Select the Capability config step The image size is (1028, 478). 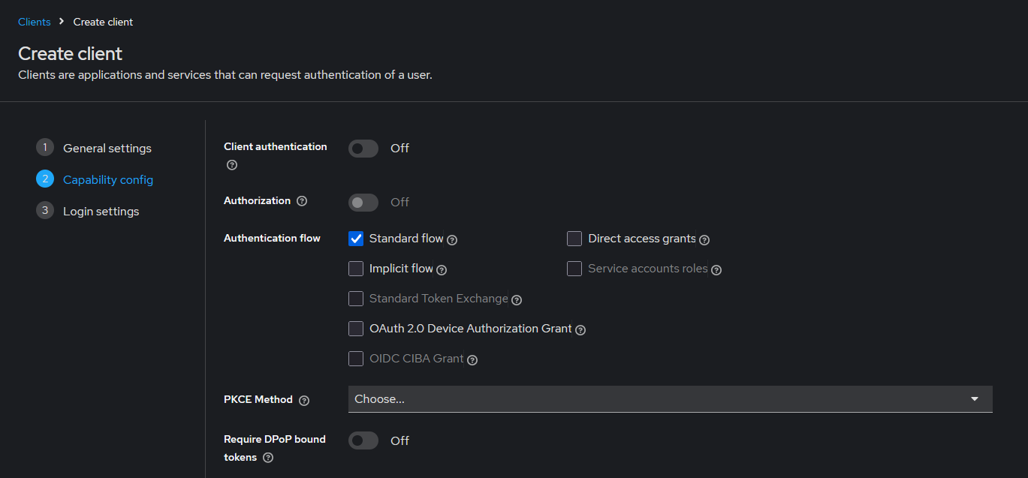(x=107, y=180)
